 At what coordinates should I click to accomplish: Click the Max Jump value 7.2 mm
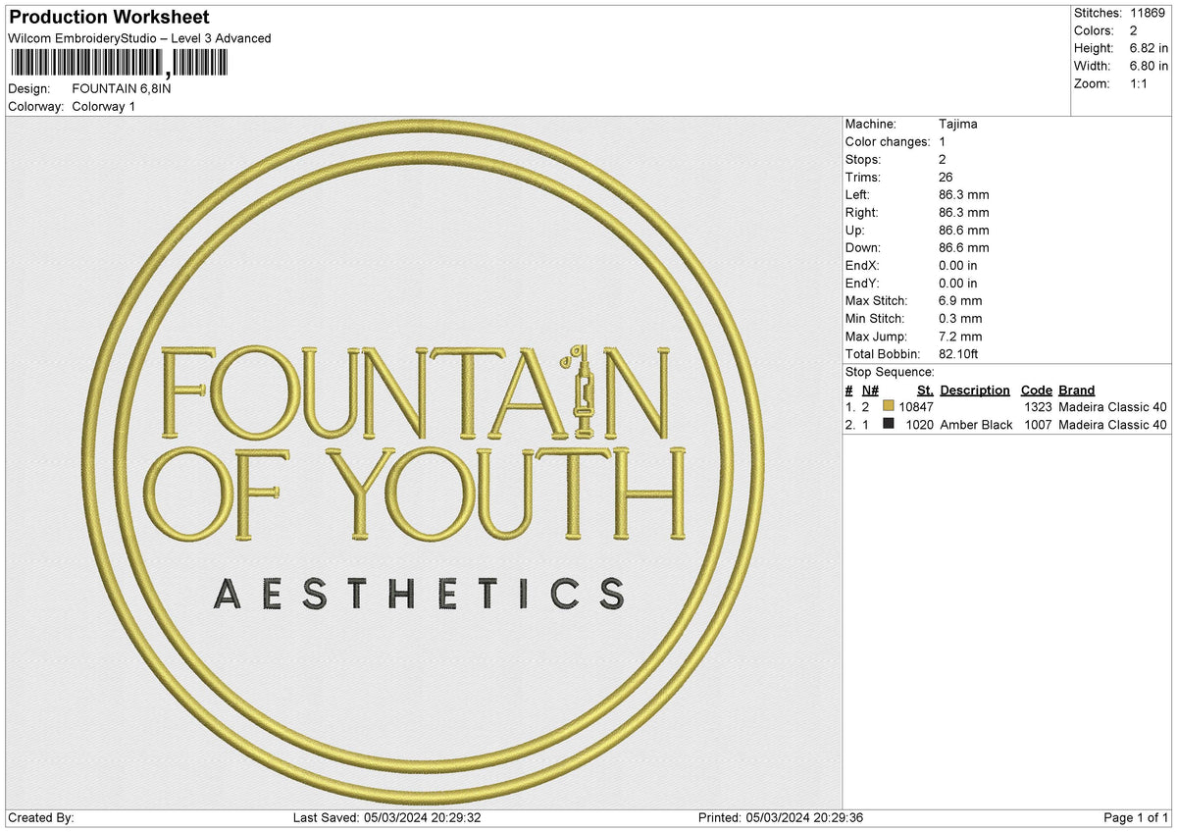pyautogui.click(x=960, y=336)
